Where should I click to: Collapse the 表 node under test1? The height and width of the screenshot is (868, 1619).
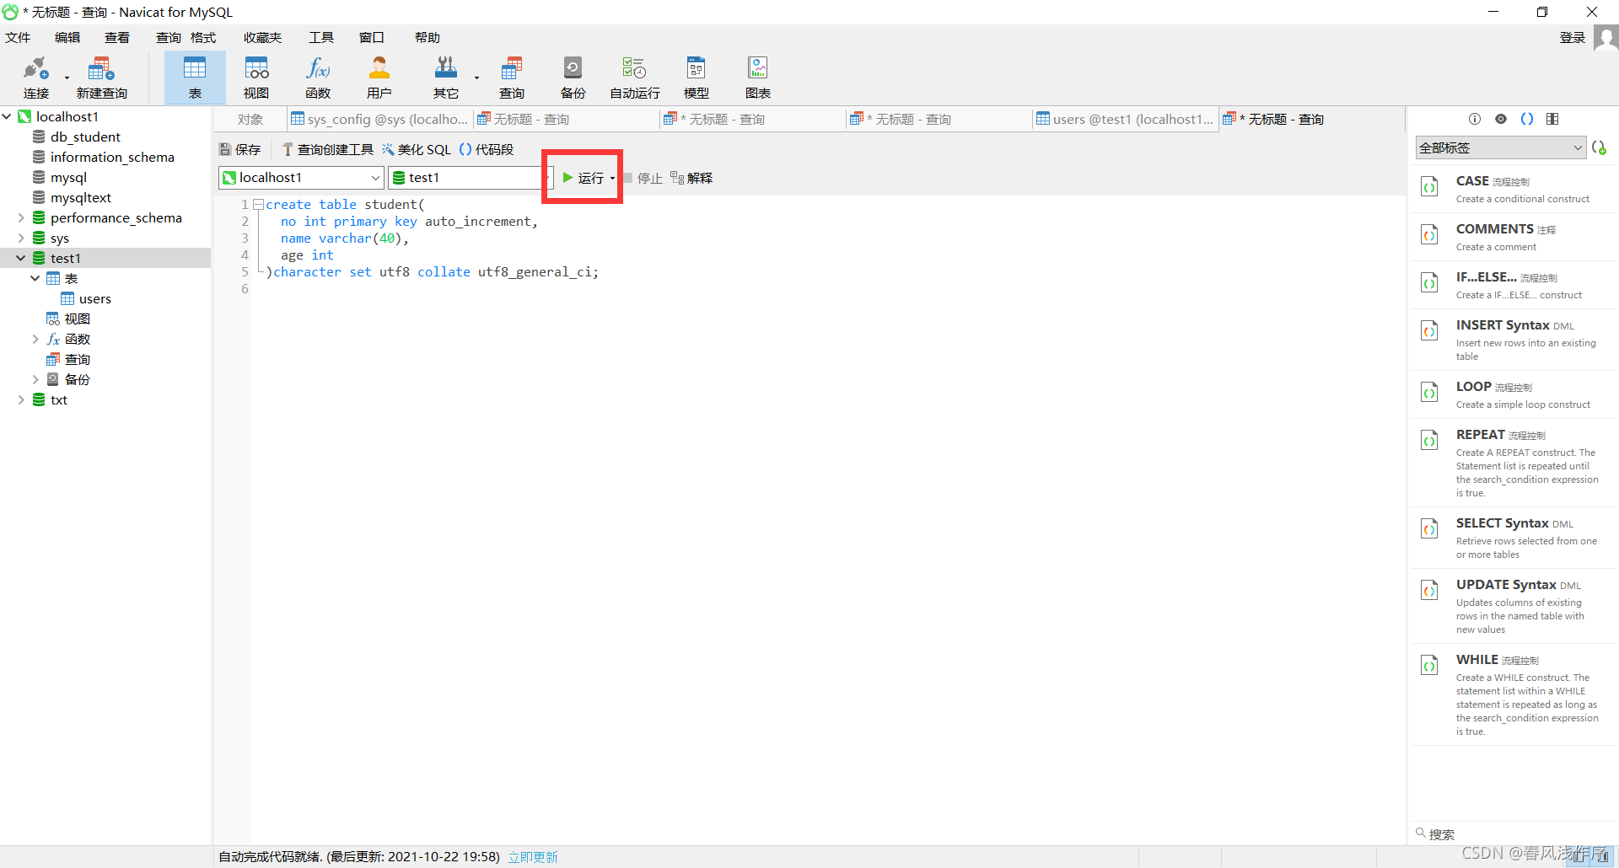(35, 278)
